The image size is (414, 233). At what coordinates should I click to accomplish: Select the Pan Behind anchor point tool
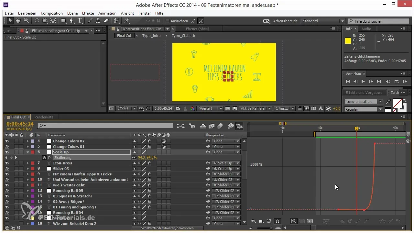(x=53, y=21)
